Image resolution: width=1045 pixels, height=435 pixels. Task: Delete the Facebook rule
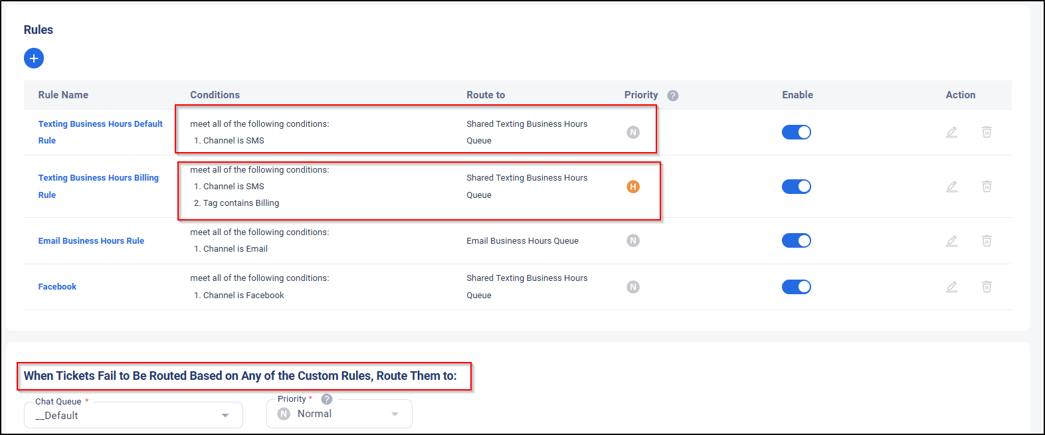click(x=987, y=287)
